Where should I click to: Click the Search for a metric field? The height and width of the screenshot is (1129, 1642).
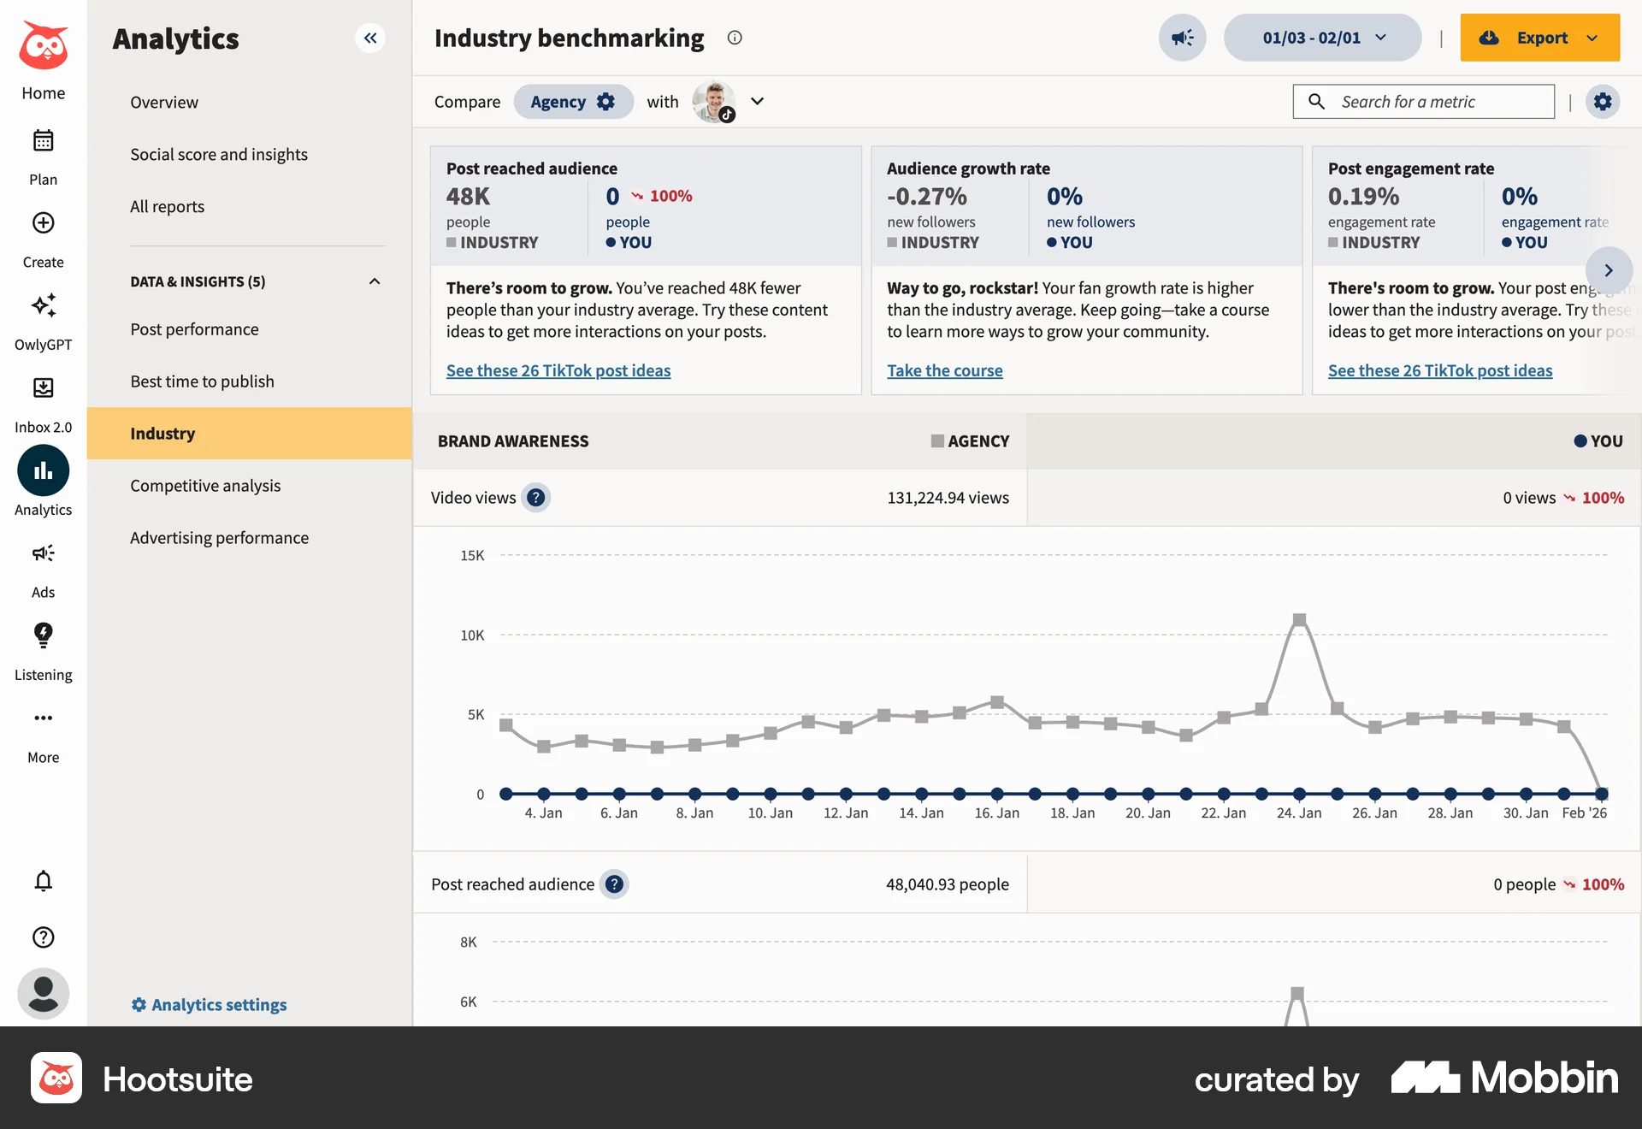tap(1423, 101)
